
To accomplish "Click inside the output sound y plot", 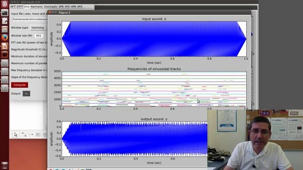I will pos(134,138).
